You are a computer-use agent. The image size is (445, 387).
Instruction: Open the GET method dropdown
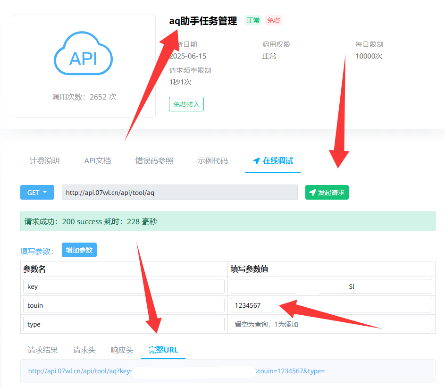[x=37, y=192]
